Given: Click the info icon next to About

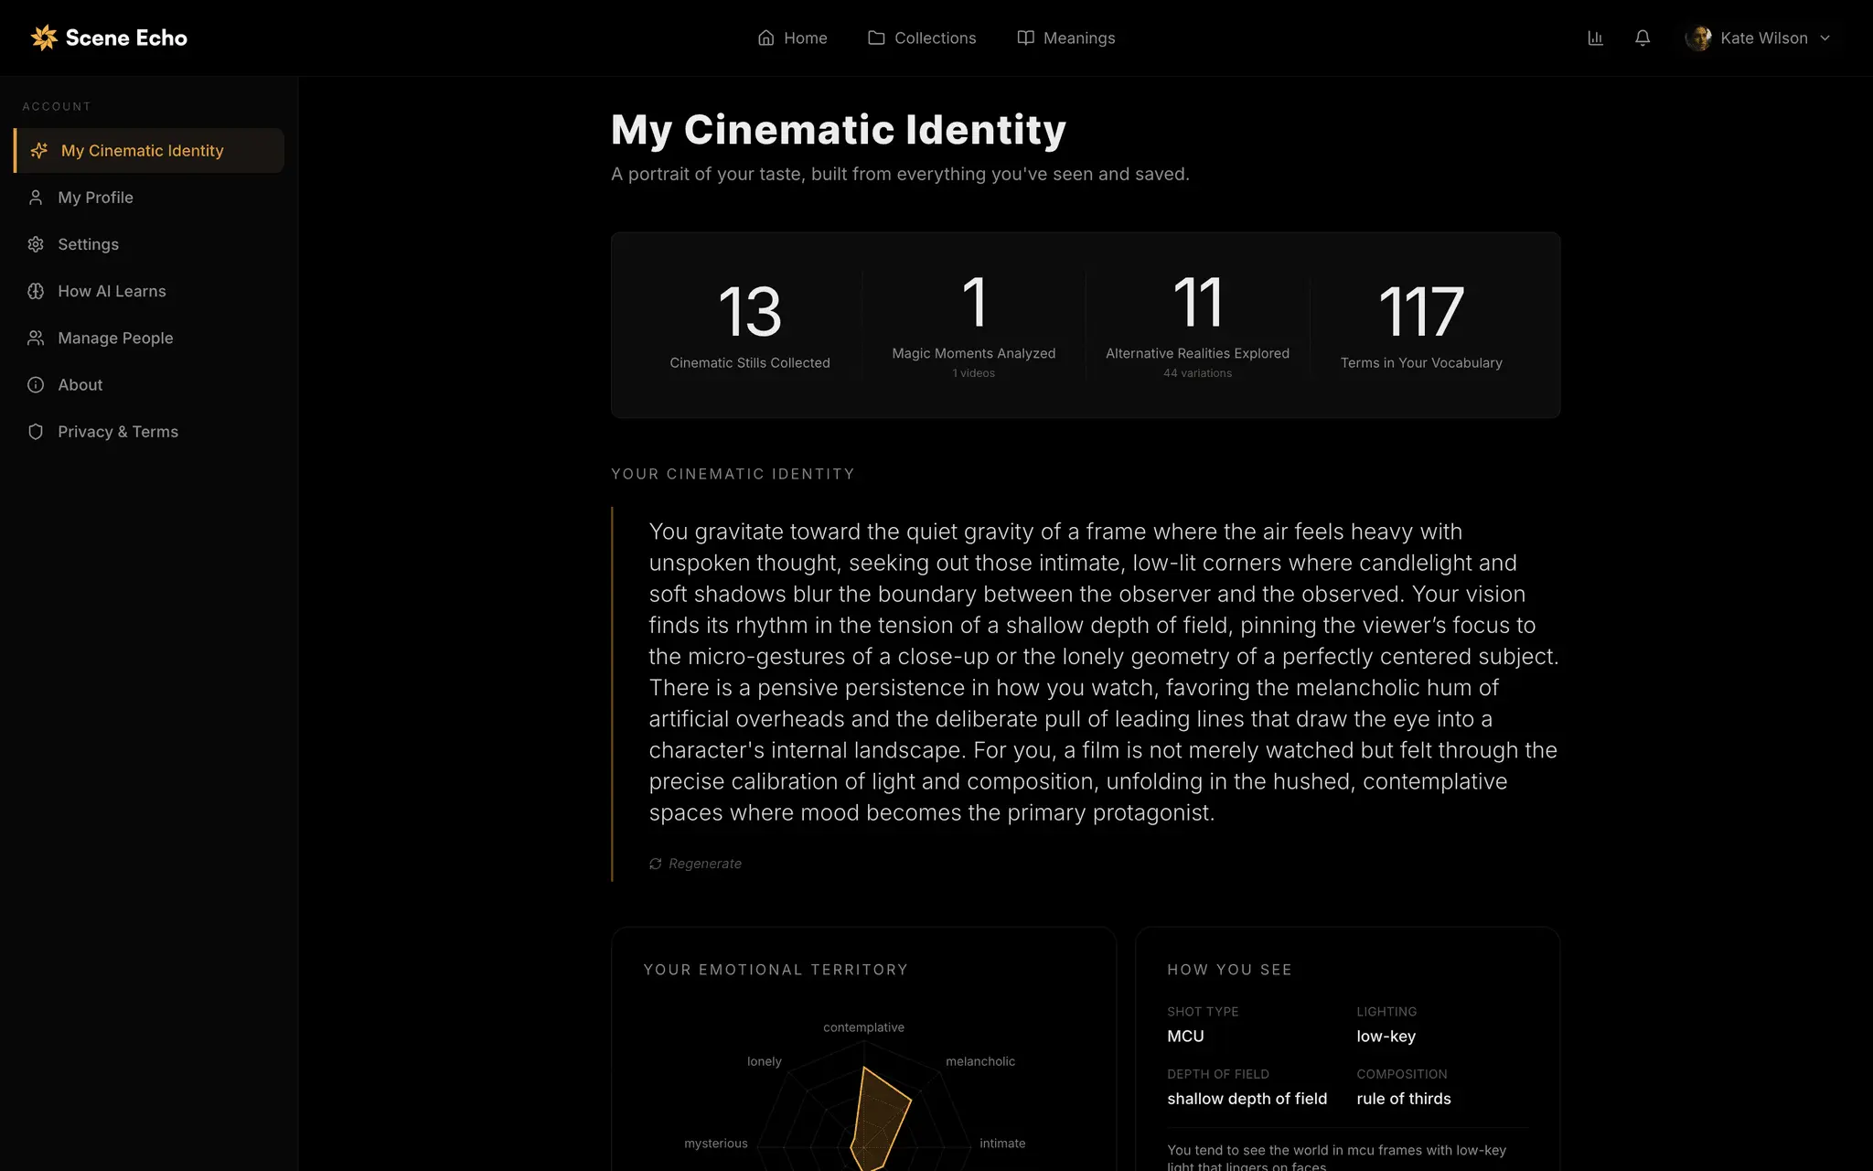Looking at the screenshot, I should coord(36,384).
